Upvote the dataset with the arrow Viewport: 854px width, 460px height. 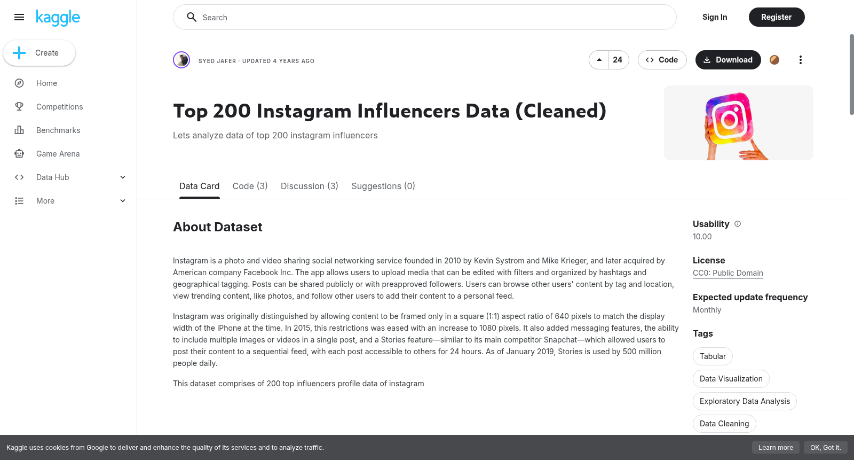pyautogui.click(x=599, y=60)
